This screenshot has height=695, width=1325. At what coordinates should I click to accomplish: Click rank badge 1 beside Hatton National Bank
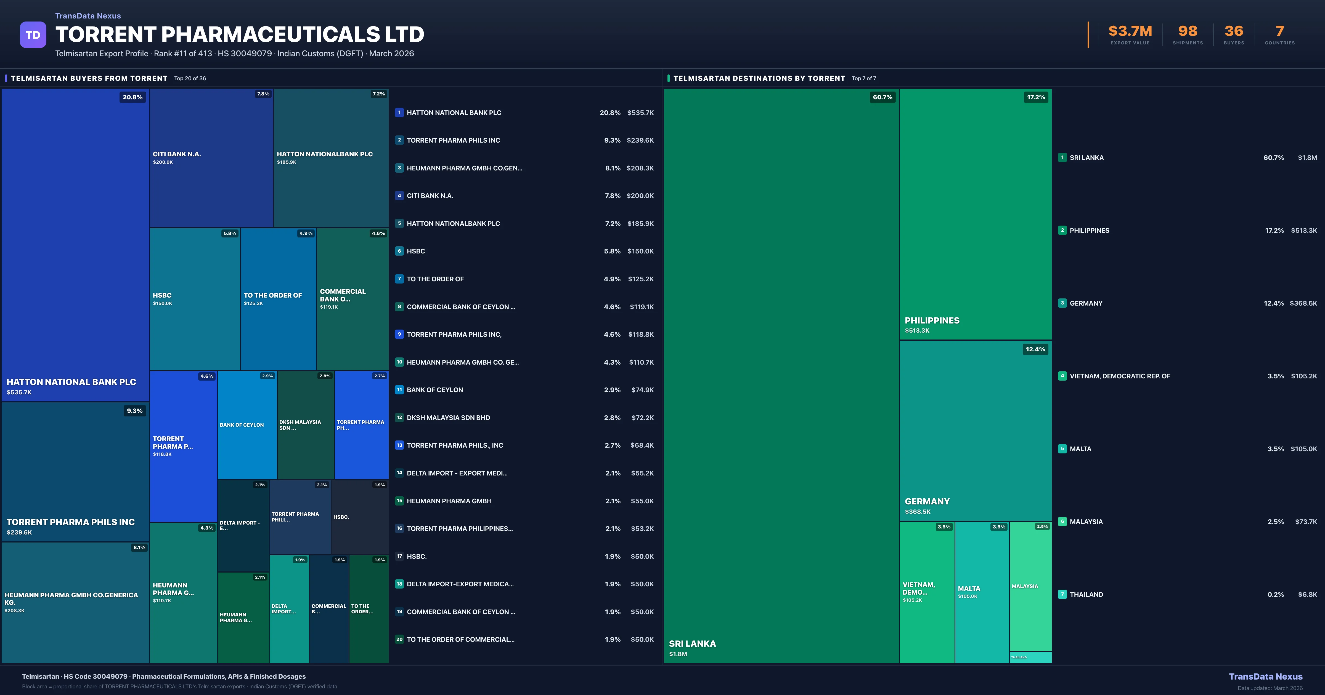tap(399, 113)
